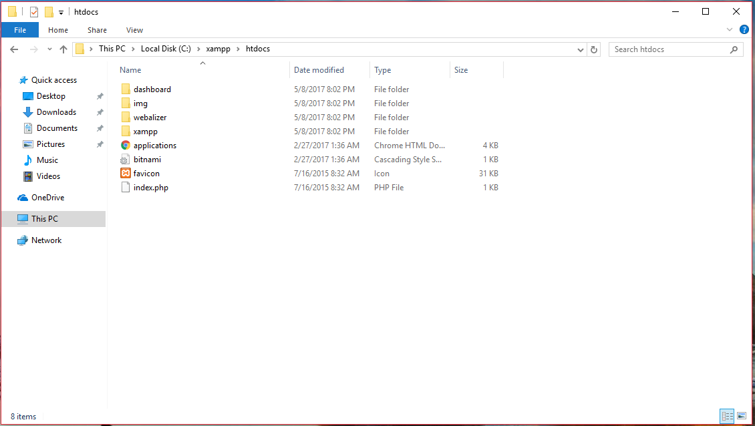Open Recent locations dropdown arrow
Viewport: 755px width, 426px height.
(x=49, y=49)
